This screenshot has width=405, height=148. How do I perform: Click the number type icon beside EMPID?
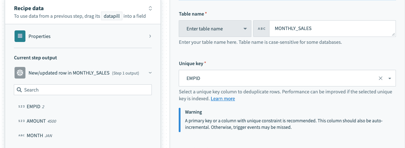tap(21, 106)
